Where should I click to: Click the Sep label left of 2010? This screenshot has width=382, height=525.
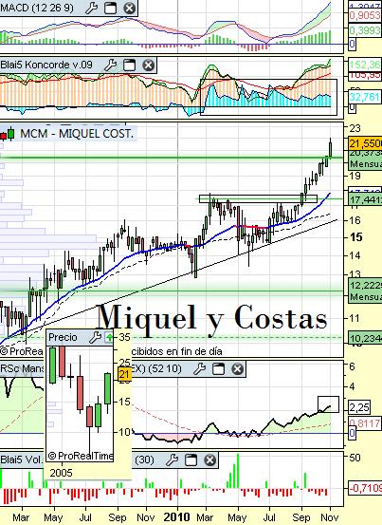pyautogui.click(x=118, y=517)
